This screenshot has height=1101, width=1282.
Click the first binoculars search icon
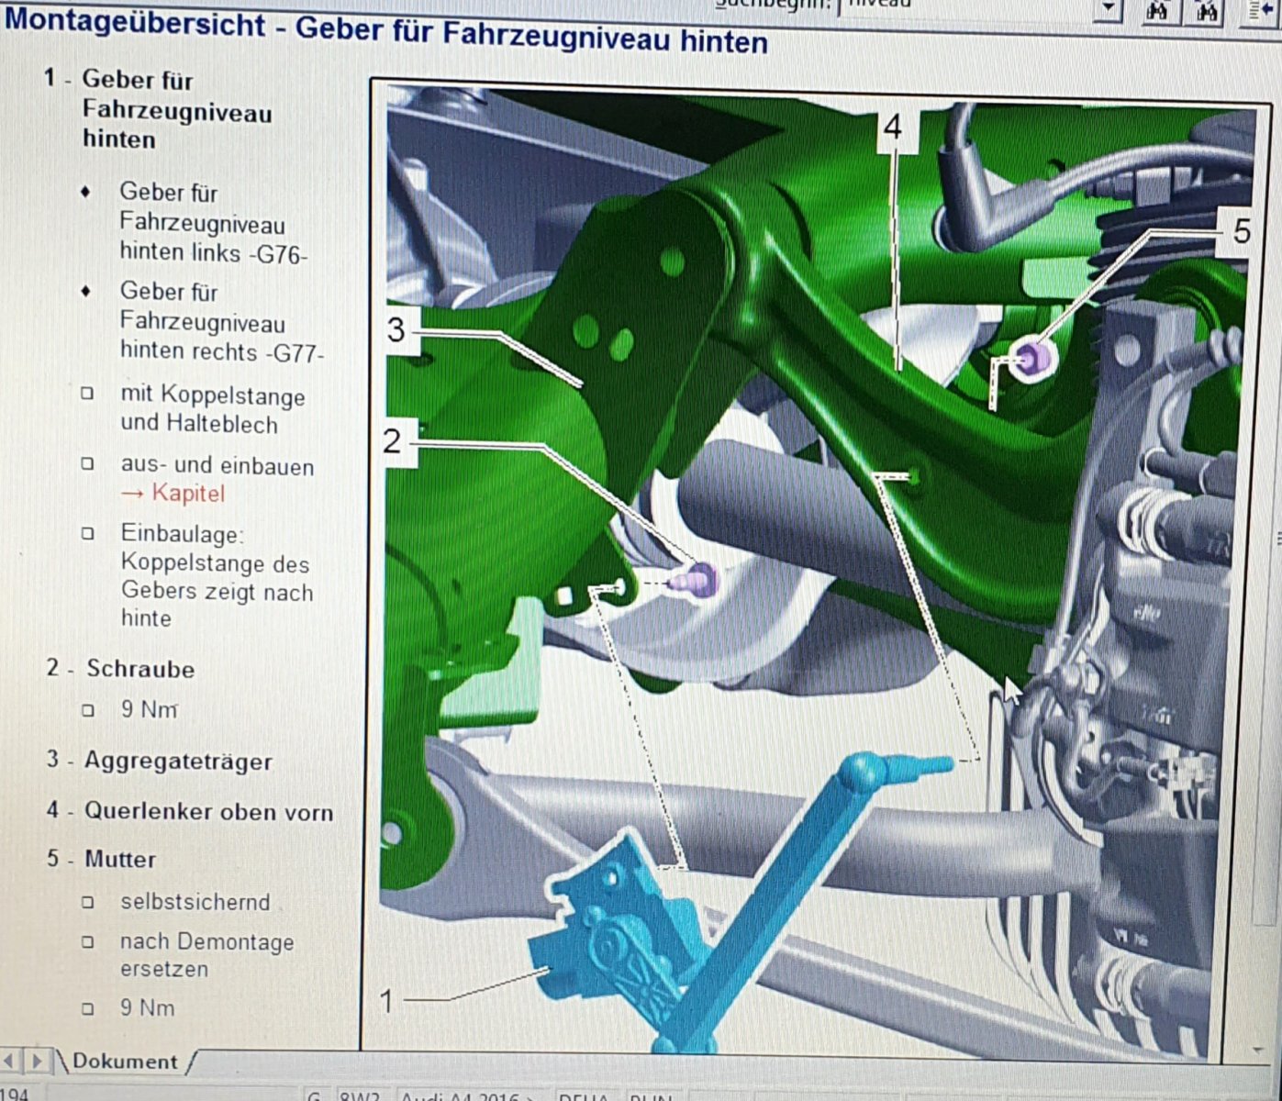pyautogui.click(x=1157, y=10)
